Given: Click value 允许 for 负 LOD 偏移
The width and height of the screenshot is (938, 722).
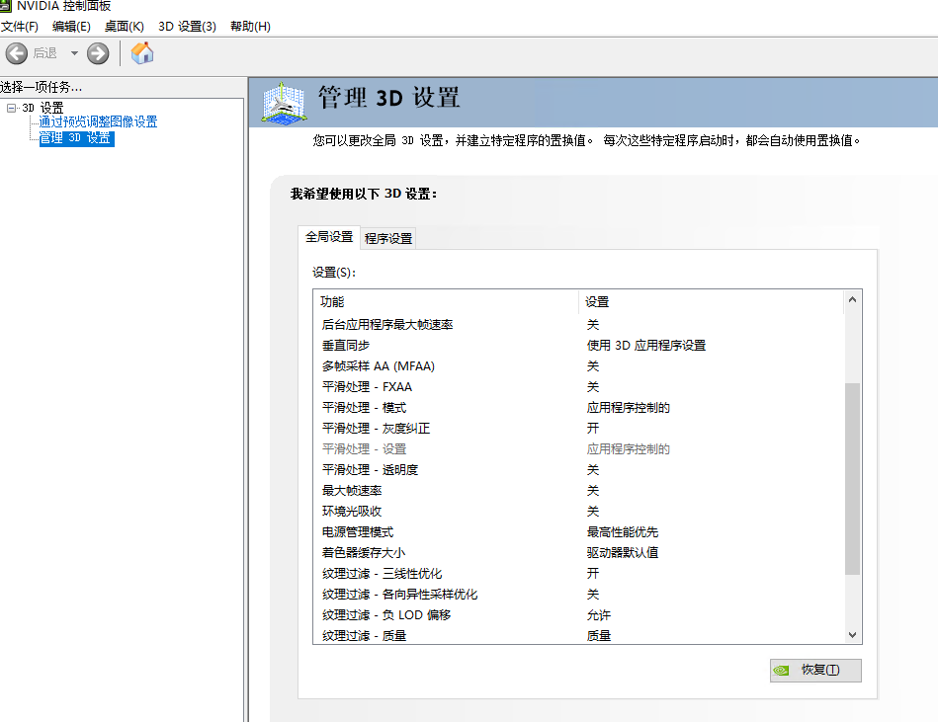Looking at the screenshot, I should tap(599, 615).
